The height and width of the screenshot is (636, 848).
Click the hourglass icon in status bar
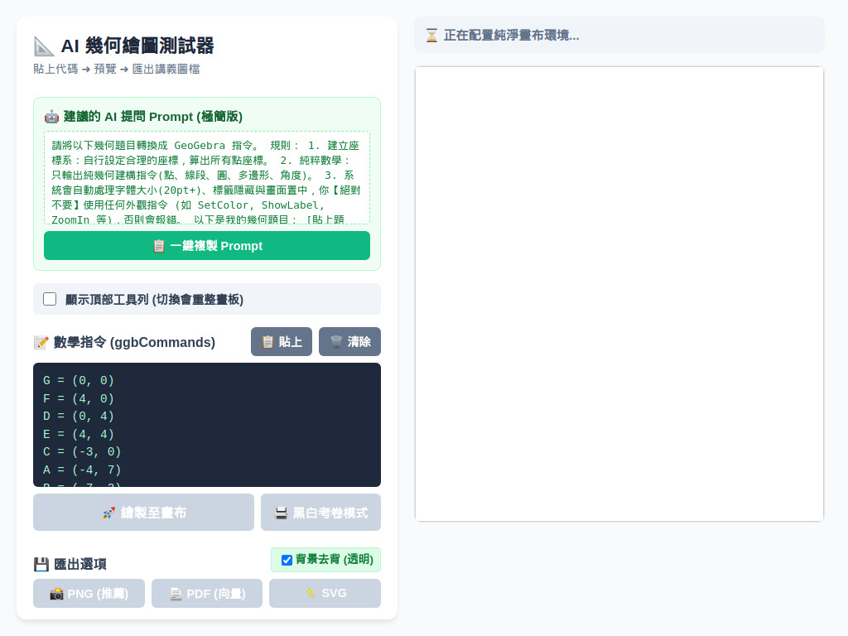[431, 36]
